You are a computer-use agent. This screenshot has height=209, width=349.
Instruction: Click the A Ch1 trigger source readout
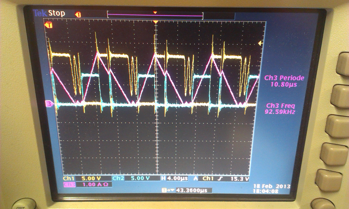(204, 179)
